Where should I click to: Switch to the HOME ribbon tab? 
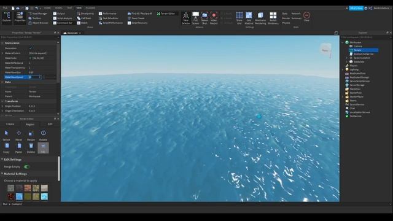(47, 8)
